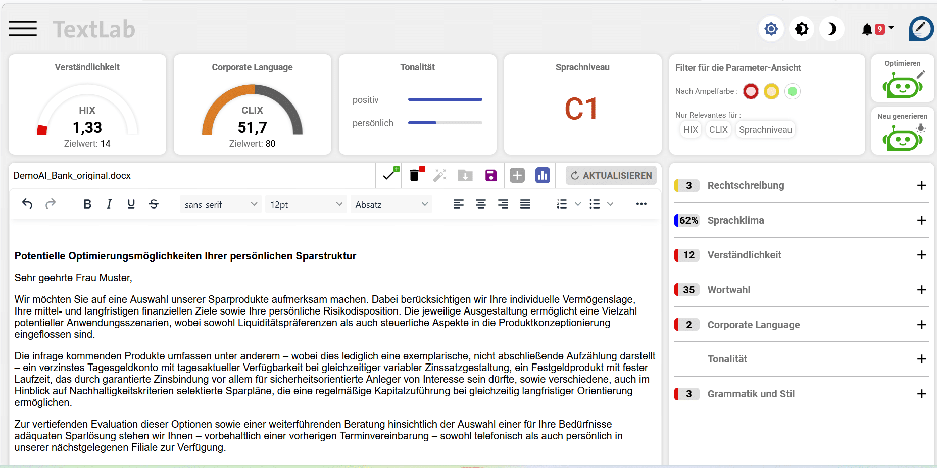937x468 pixels.
Task: Click the Wortwahl count badge 35
Action: (688, 290)
